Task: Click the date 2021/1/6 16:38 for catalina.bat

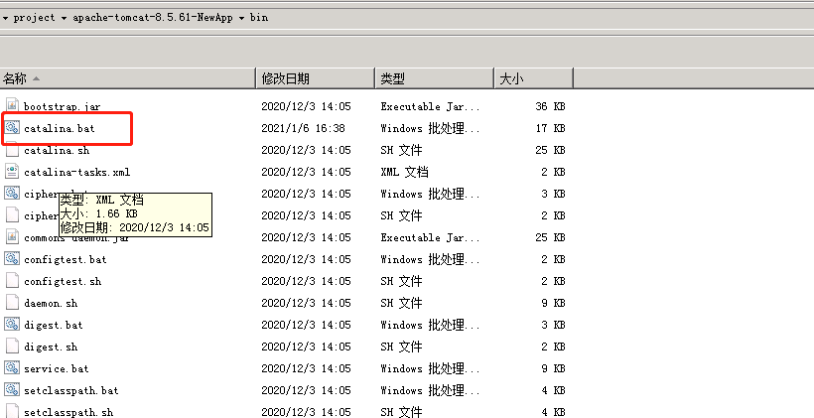Action: pos(303,128)
